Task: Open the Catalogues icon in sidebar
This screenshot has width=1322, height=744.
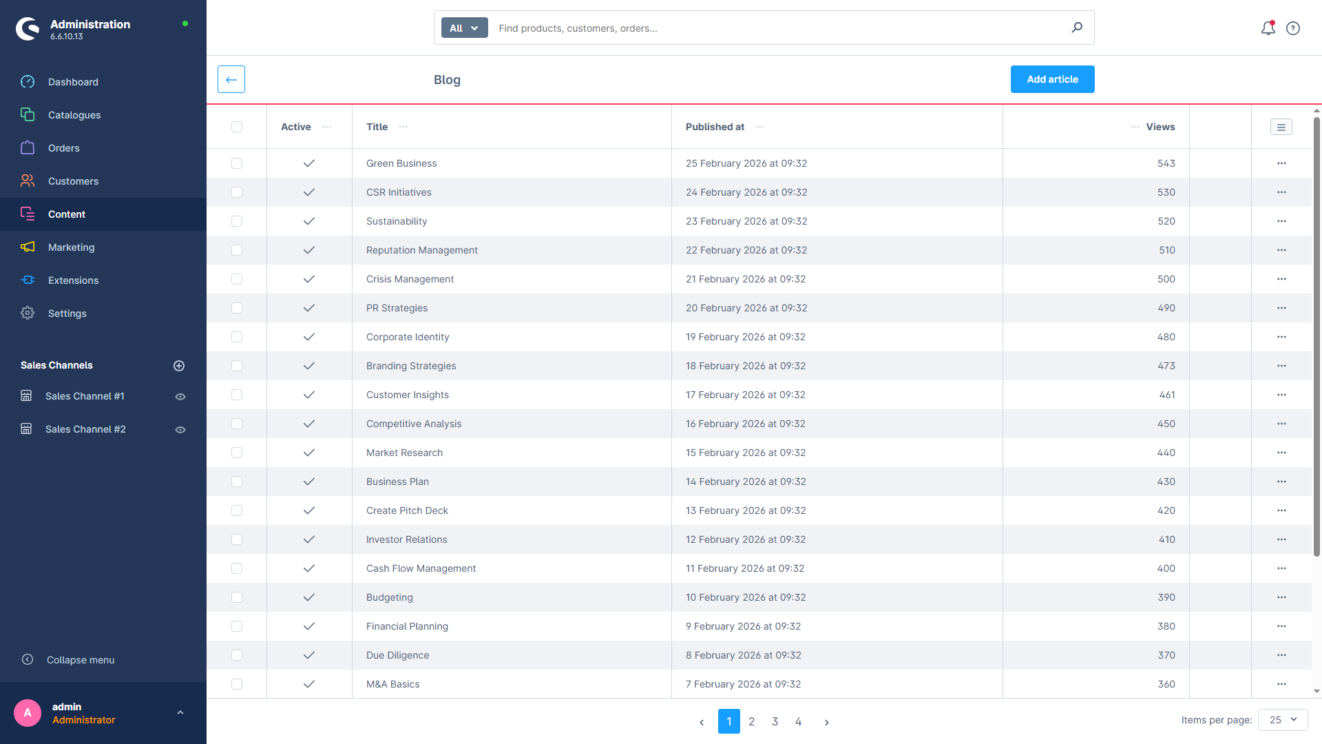Action: (x=28, y=115)
